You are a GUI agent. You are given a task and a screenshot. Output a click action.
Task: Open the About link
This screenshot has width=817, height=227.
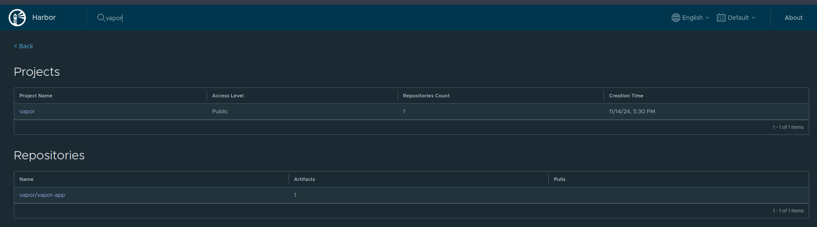click(793, 18)
